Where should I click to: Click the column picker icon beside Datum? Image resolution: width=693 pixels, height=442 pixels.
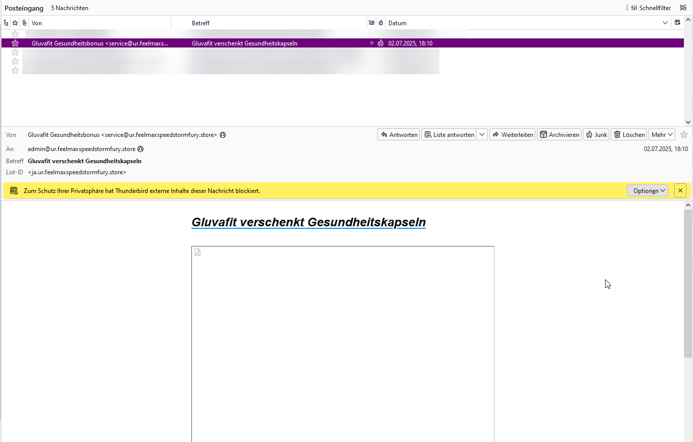point(678,23)
